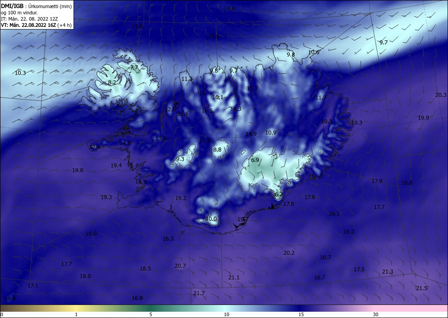Select the 16.1 value label

[x=334, y=214]
